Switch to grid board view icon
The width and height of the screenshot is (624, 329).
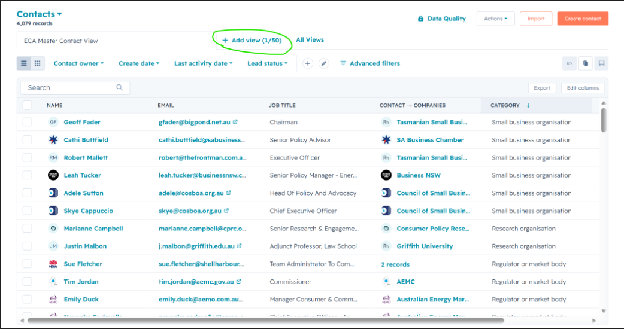coord(37,63)
